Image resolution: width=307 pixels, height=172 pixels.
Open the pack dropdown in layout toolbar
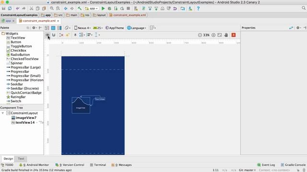[x=82, y=35]
